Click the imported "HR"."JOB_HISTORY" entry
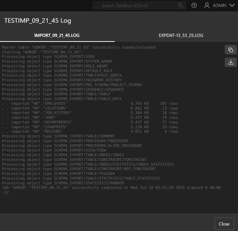The width and height of the screenshot is (238, 231). coord(90,113)
